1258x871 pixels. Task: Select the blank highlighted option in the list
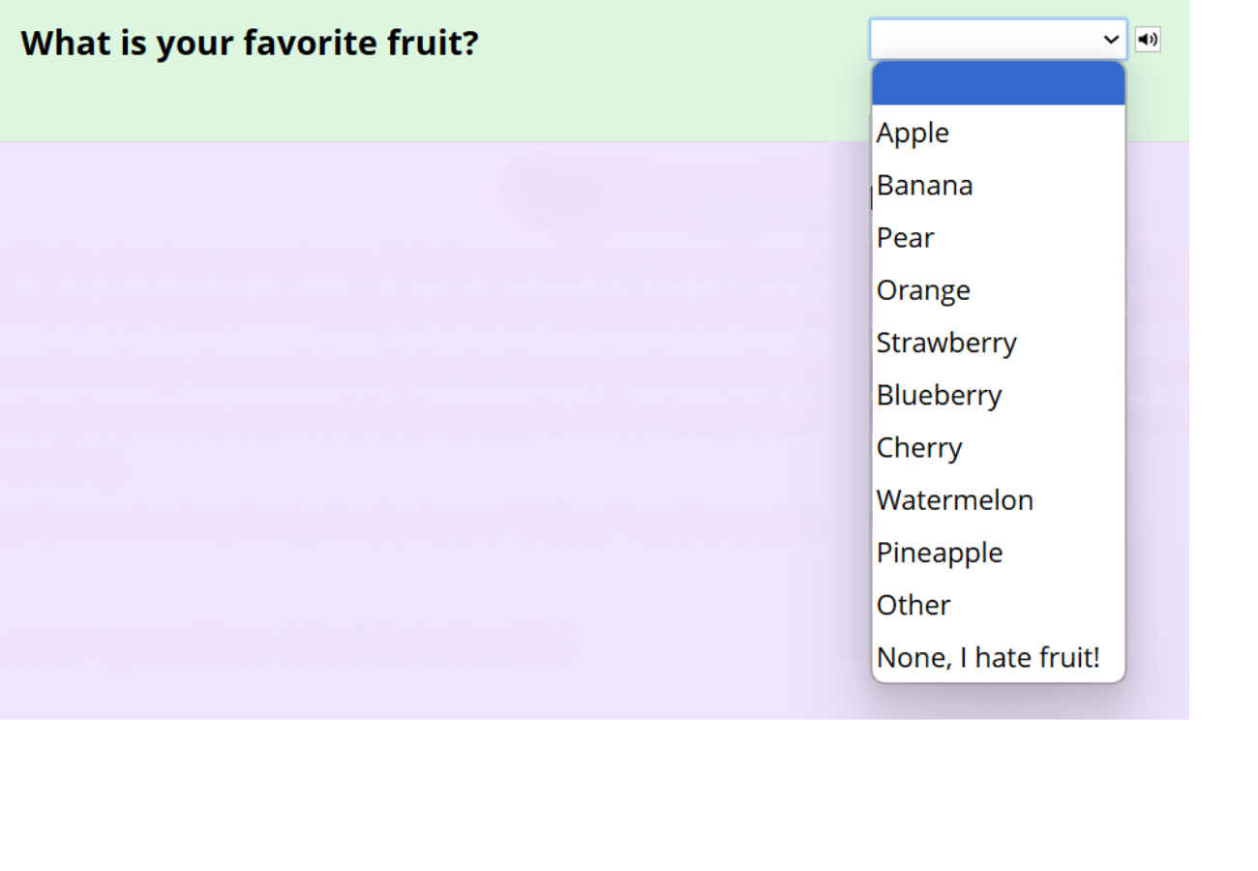coord(998,84)
